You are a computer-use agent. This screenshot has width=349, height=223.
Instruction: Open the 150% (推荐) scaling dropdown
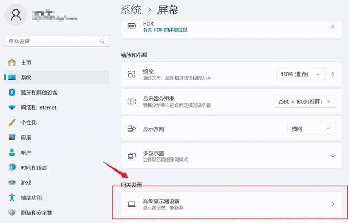click(x=301, y=74)
